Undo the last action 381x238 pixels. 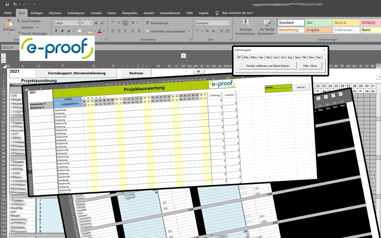point(15,4)
